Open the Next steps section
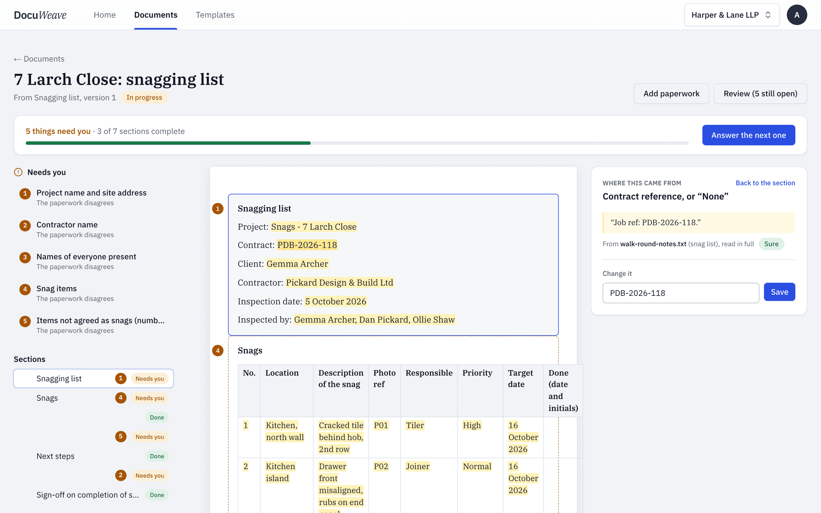Screen dimensions: 821x513 [x=93, y=456]
